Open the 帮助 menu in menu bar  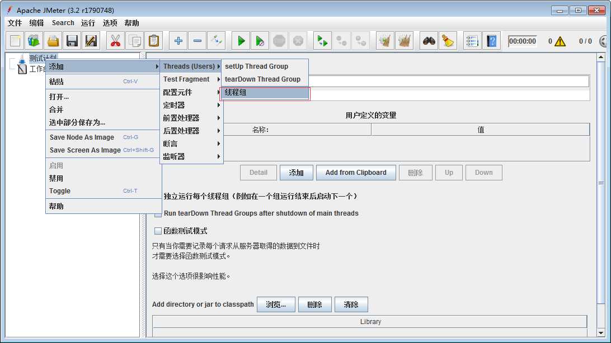pos(131,23)
